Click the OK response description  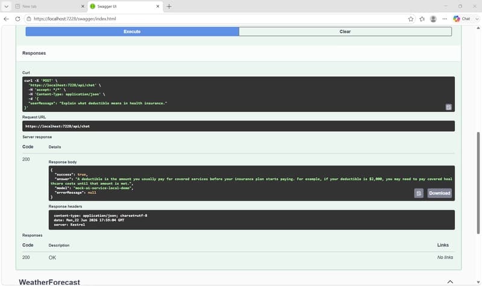point(52,258)
